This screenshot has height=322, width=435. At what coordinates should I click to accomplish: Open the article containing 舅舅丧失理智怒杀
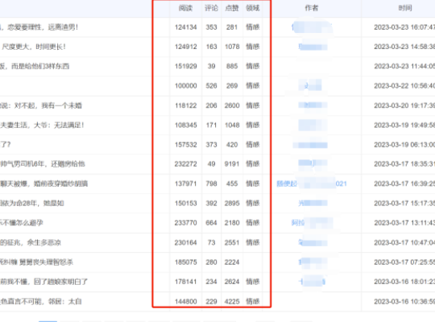coord(36,262)
